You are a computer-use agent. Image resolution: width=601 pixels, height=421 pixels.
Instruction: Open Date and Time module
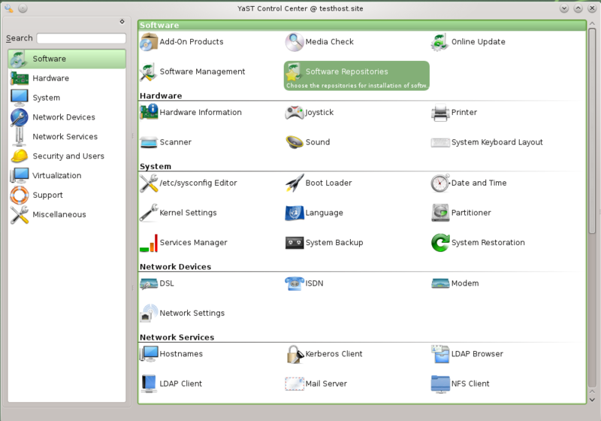click(x=469, y=183)
